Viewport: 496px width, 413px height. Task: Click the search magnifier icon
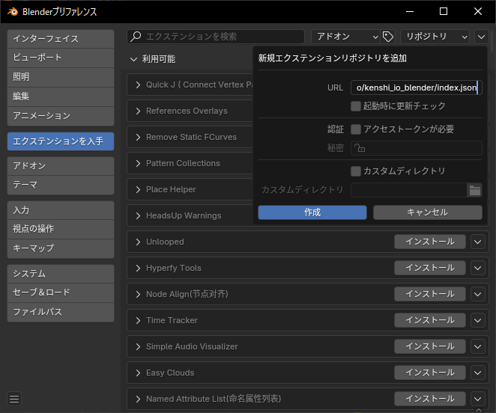pyautogui.click(x=136, y=37)
